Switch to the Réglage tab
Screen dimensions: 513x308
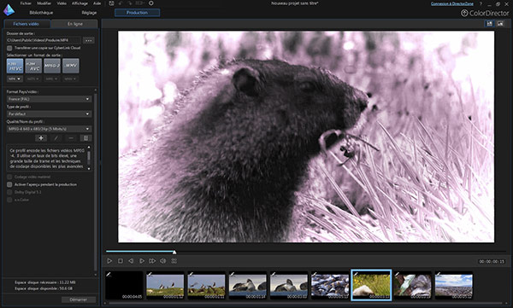pos(89,13)
